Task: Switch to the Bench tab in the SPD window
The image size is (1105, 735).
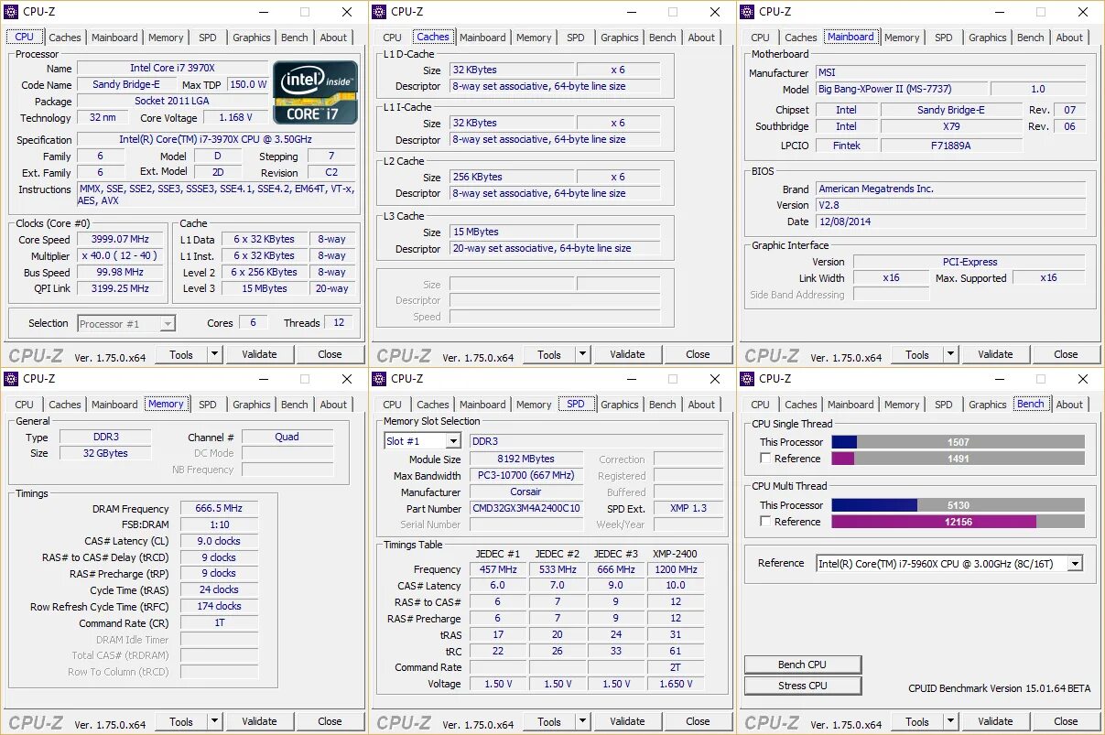Action: tap(662, 405)
